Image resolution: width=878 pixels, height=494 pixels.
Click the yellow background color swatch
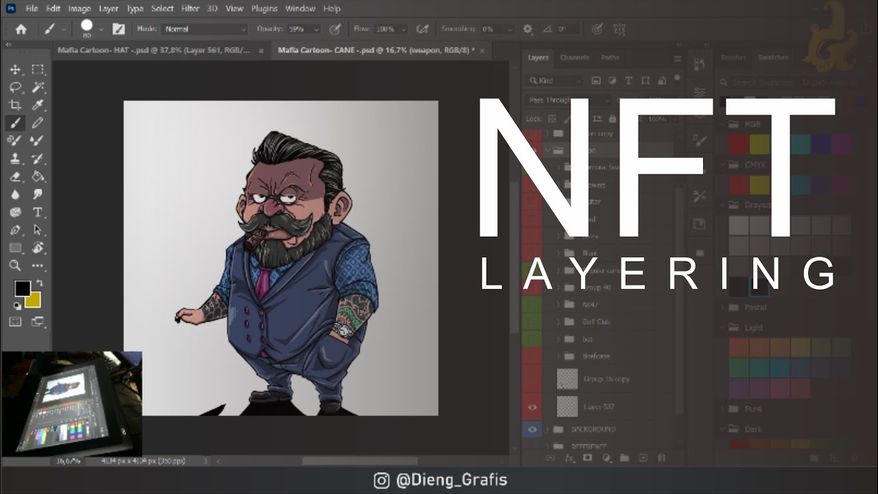pyautogui.click(x=34, y=301)
